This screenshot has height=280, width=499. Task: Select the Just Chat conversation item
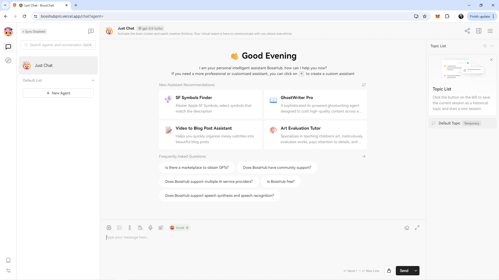pyautogui.click(x=58, y=65)
